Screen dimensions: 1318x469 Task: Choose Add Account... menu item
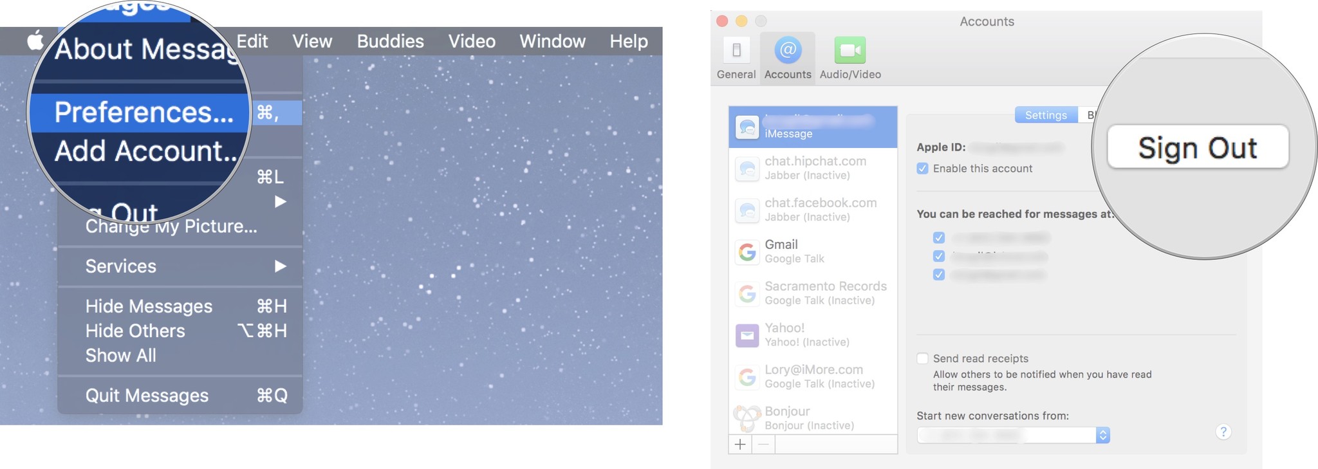tap(147, 151)
